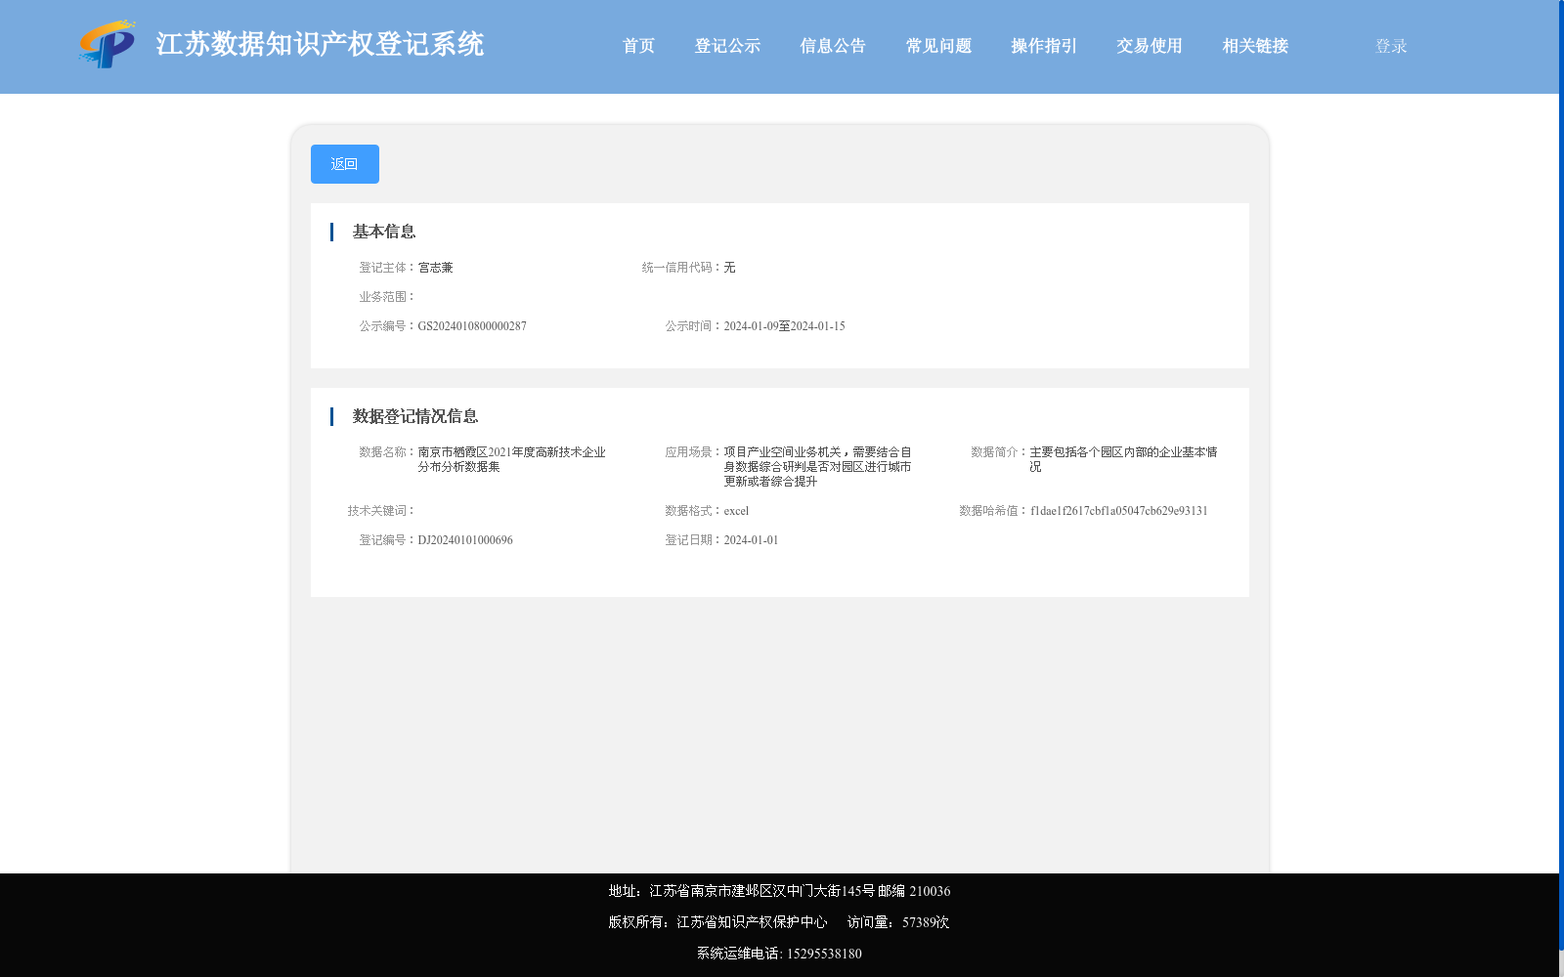1564x977 pixels.
Task: Click the Jiangsu IP system logo icon
Action: (x=108, y=44)
